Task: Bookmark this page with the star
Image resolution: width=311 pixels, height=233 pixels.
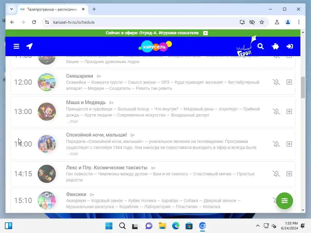Action: pyautogui.click(x=262, y=22)
